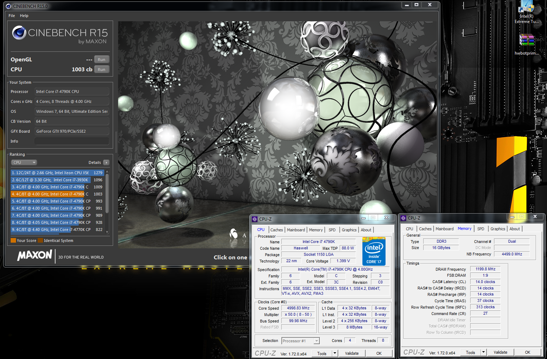The width and height of the screenshot is (547, 359).
Task: Click Validate in CPU-Z CPU window
Action: 352,353
